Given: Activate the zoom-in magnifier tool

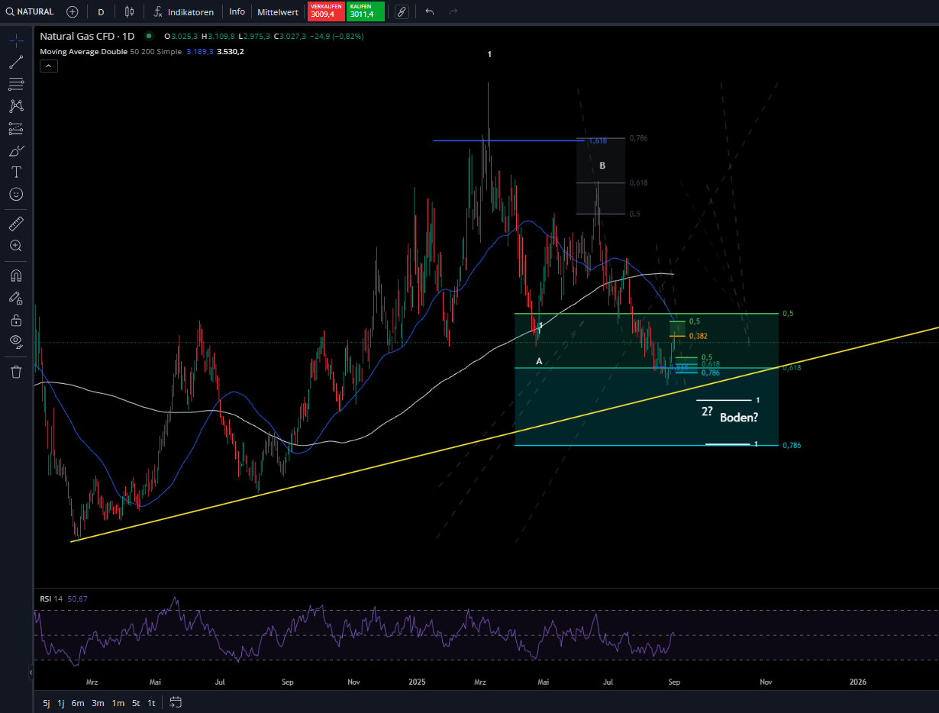Looking at the screenshot, I should 16,246.
